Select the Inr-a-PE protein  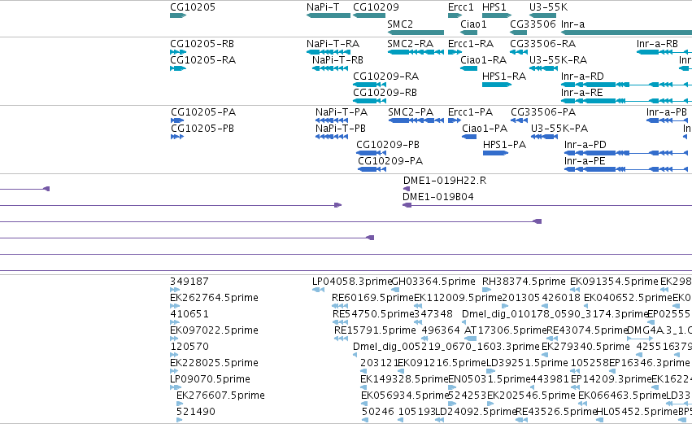pyautogui.click(x=626, y=169)
